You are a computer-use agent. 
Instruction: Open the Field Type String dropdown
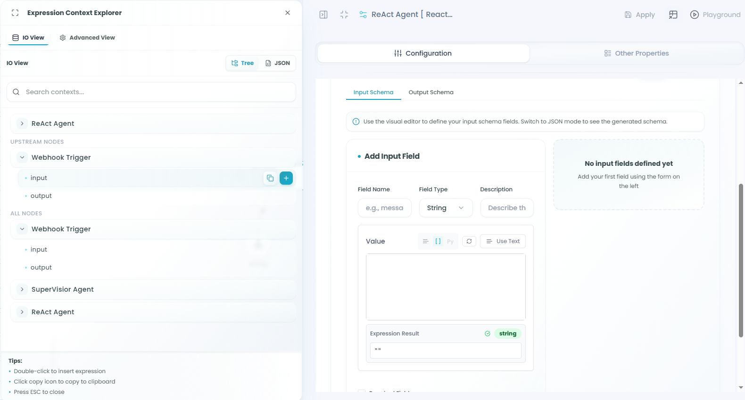446,208
